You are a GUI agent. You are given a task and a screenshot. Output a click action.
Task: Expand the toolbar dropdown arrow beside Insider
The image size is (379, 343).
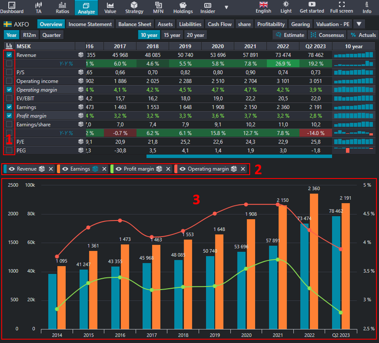click(x=226, y=8)
